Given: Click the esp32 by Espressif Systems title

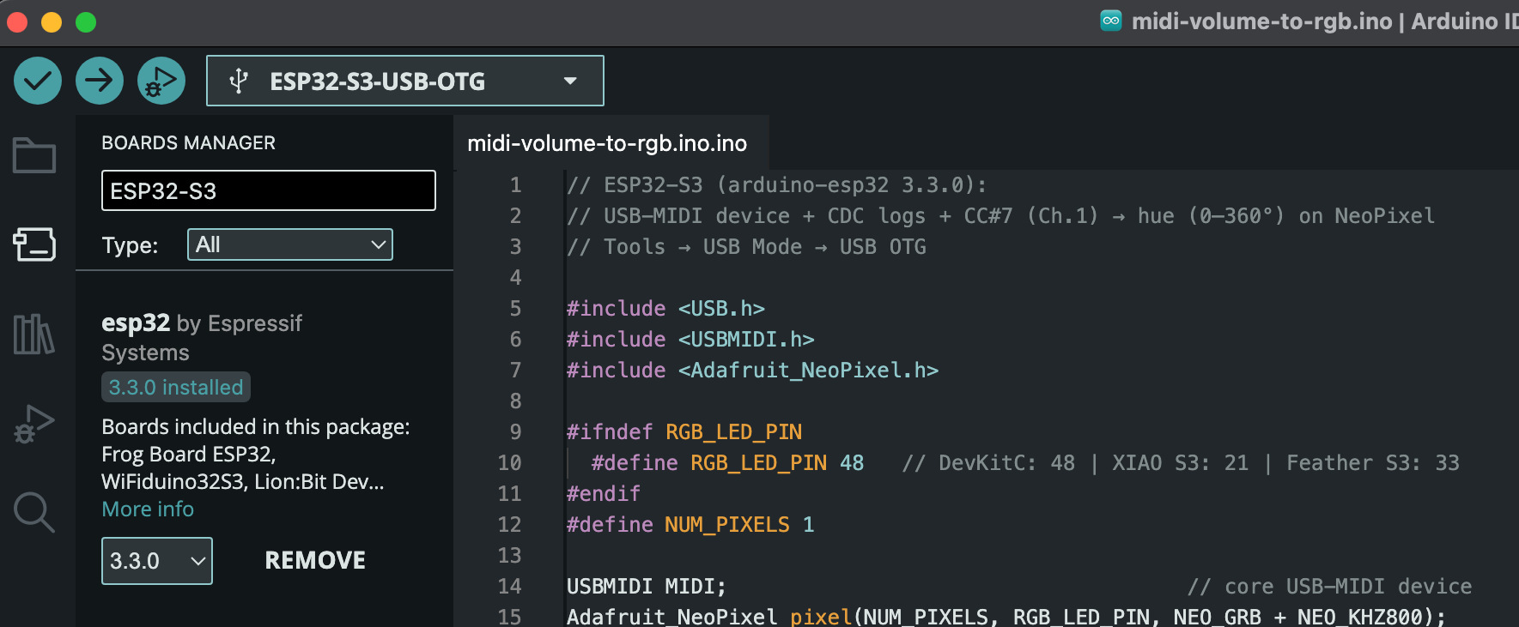Looking at the screenshot, I should point(202,338).
